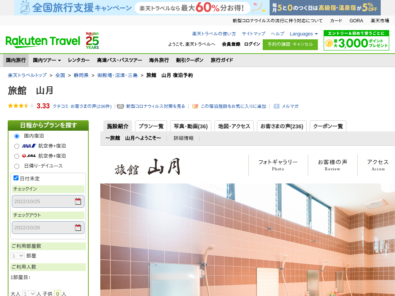
Task: Click the add-to-favorites icon
Action: [x=195, y=106]
